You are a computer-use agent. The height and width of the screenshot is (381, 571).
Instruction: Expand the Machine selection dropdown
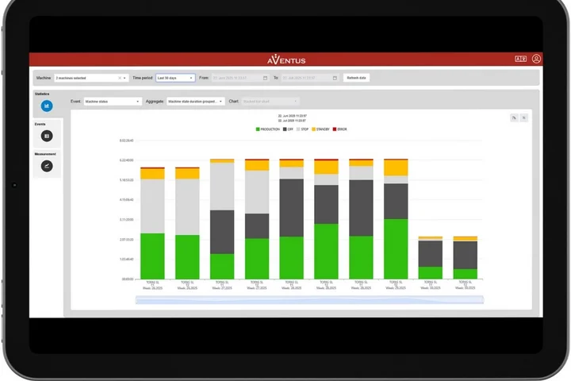coord(125,78)
